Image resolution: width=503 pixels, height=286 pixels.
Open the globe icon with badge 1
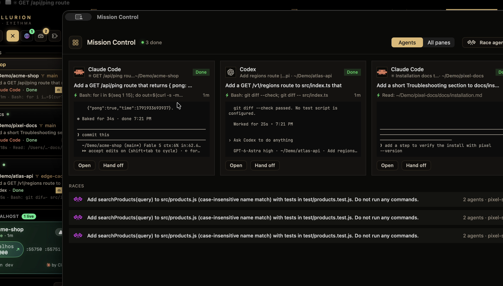click(27, 36)
